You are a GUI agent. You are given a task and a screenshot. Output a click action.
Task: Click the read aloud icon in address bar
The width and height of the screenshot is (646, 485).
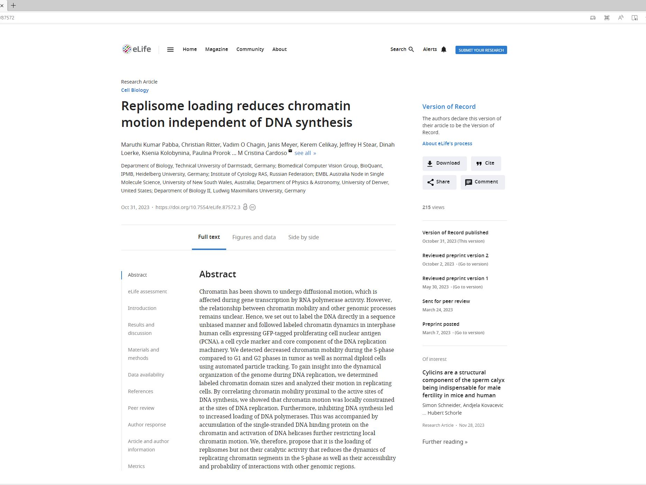tap(621, 18)
